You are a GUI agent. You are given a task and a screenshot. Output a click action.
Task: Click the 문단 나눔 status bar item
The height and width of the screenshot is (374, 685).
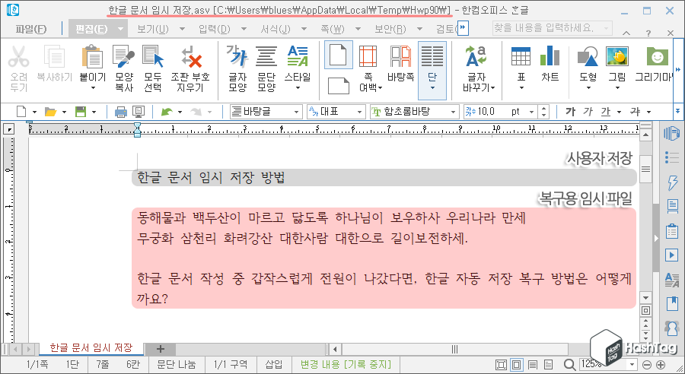point(177,364)
